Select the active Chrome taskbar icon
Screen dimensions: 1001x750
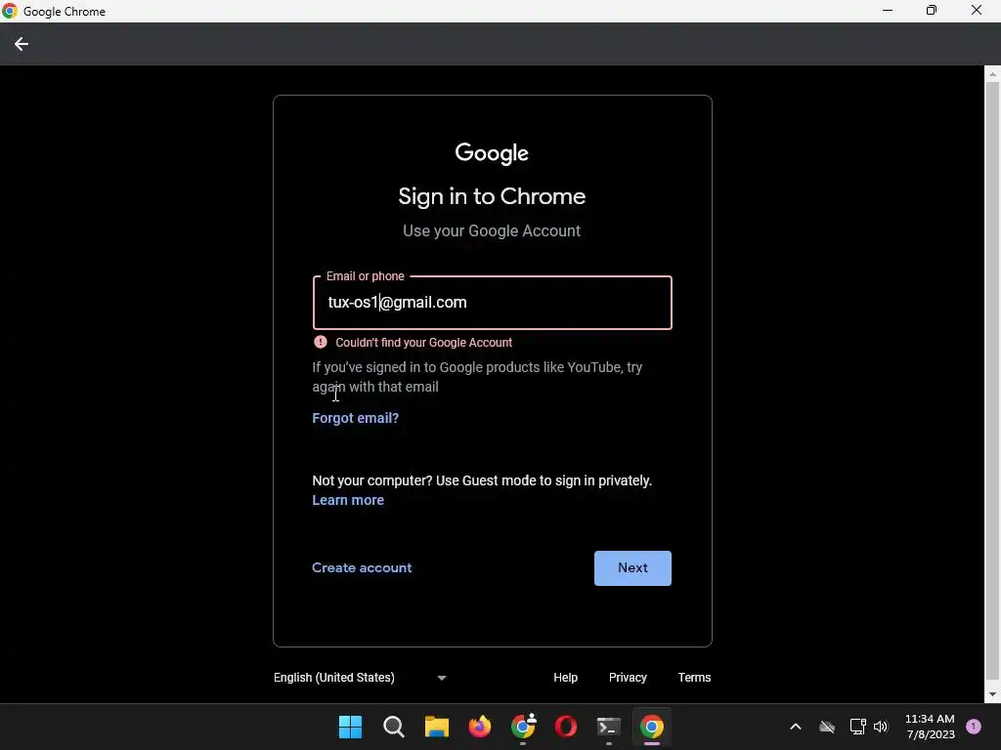click(x=652, y=727)
